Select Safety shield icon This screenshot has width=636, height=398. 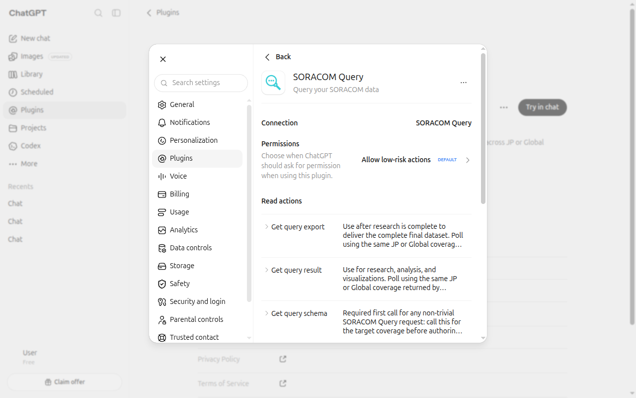(162, 284)
